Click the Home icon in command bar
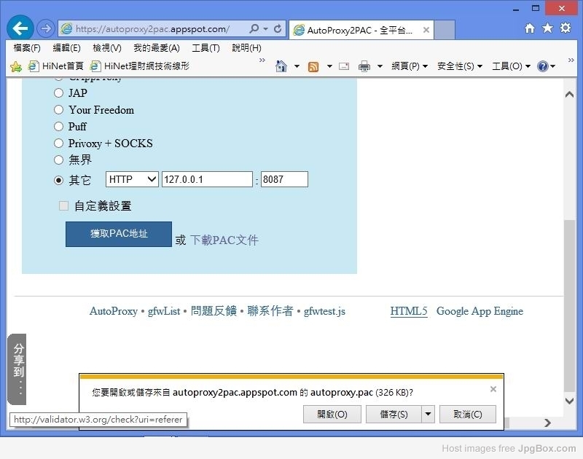583x459 pixels. pos(281,66)
